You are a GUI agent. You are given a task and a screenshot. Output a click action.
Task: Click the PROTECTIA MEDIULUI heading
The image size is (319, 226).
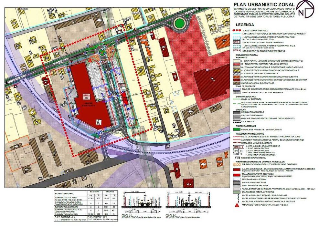coord(246,126)
